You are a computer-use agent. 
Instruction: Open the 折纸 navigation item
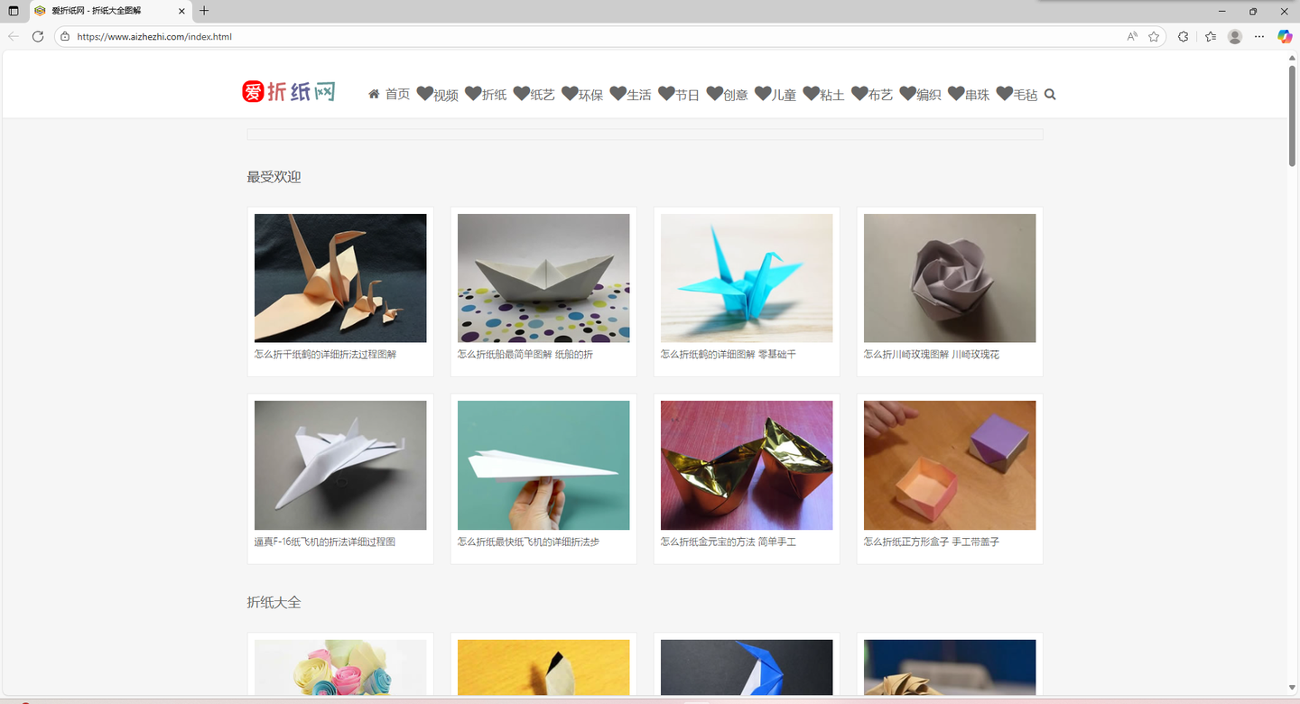[486, 94]
